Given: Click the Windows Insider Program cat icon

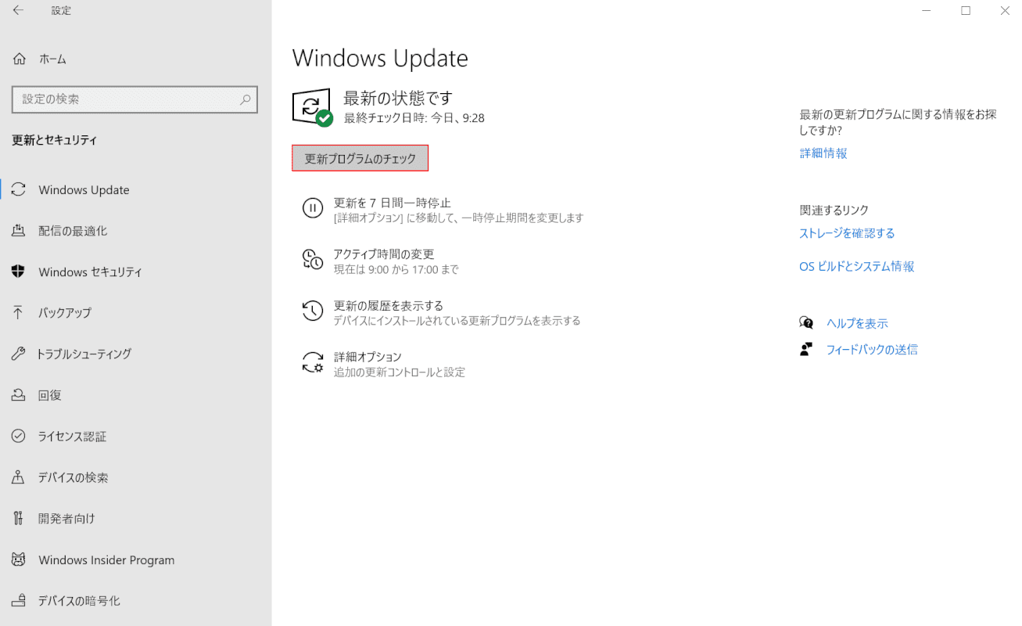Looking at the screenshot, I should tap(19, 559).
